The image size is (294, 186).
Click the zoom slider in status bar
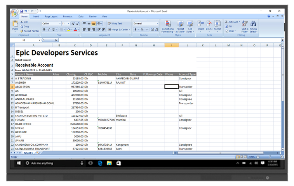(x=270, y=157)
